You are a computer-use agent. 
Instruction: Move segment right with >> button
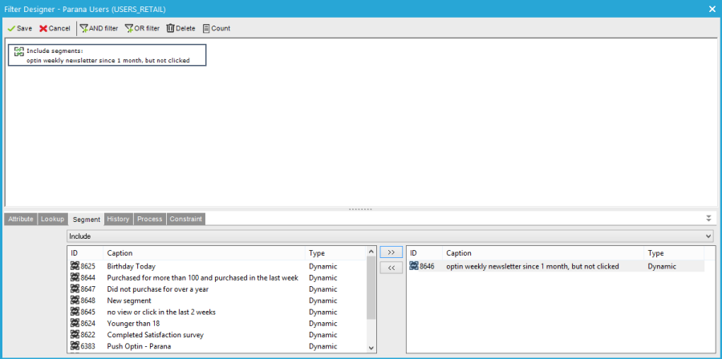click(x=391, y=252)
